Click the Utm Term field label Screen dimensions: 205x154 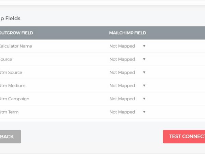9,112
